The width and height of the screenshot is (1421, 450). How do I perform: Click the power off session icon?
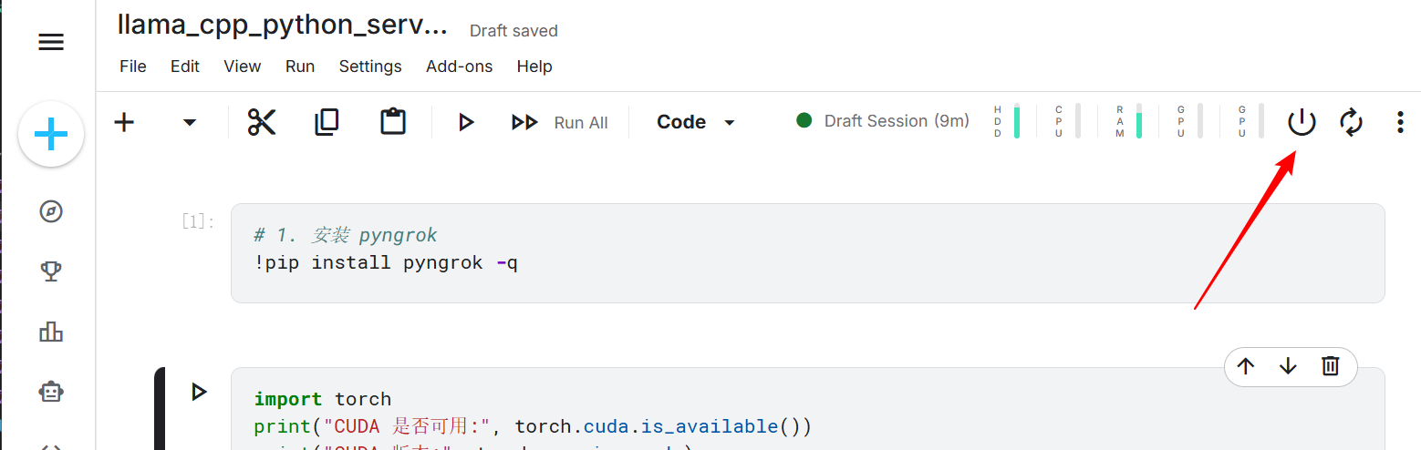coord(1302,121)
